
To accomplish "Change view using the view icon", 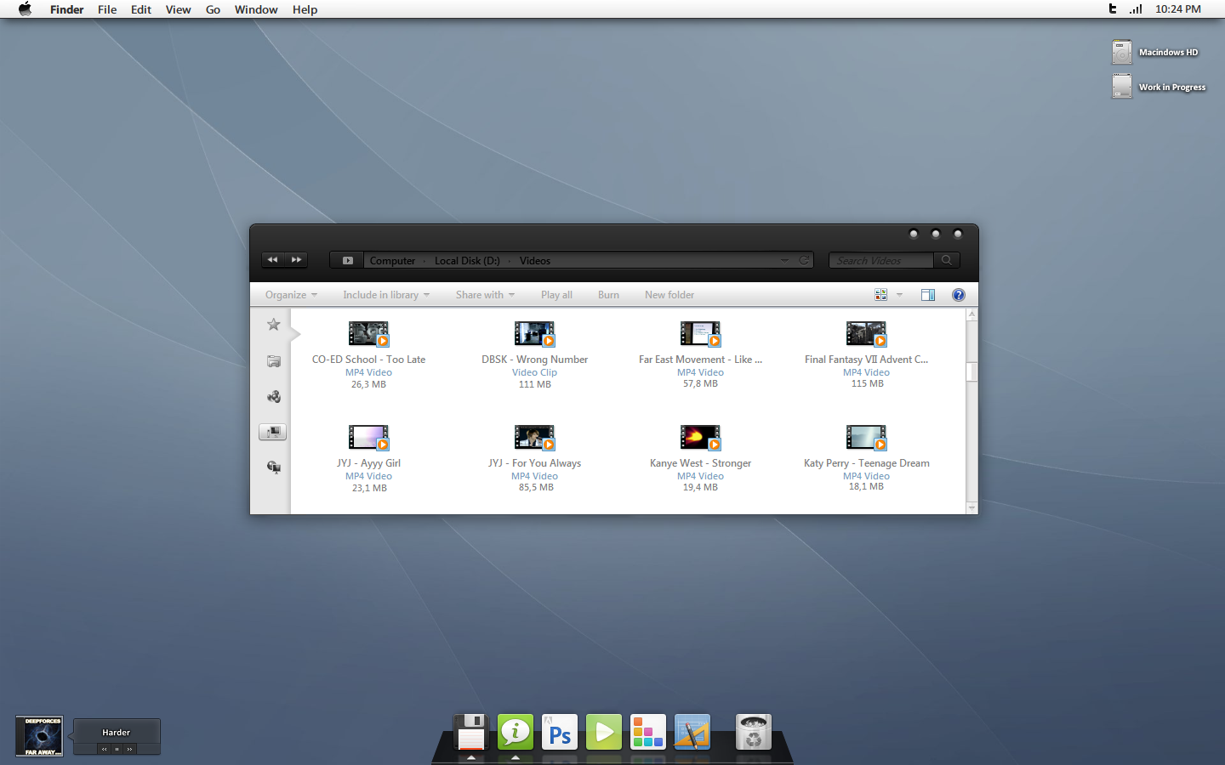I will point(880,295).
